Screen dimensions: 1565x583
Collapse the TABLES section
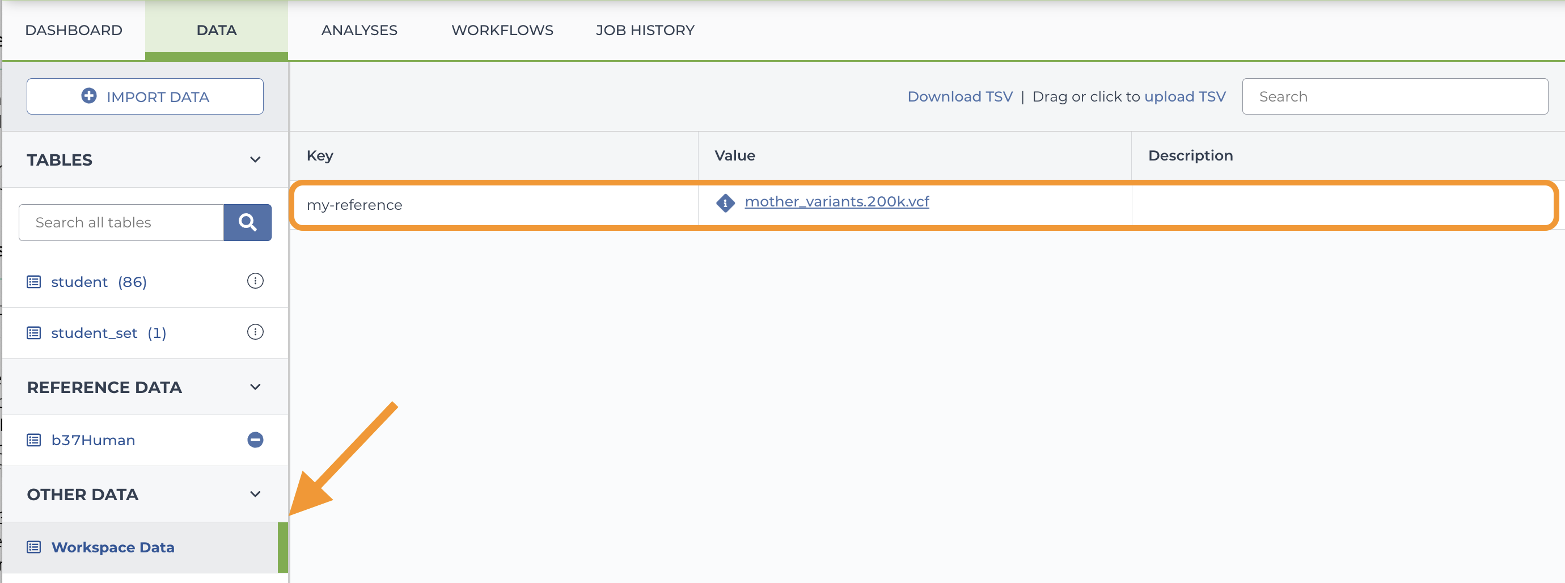(255, 160)
